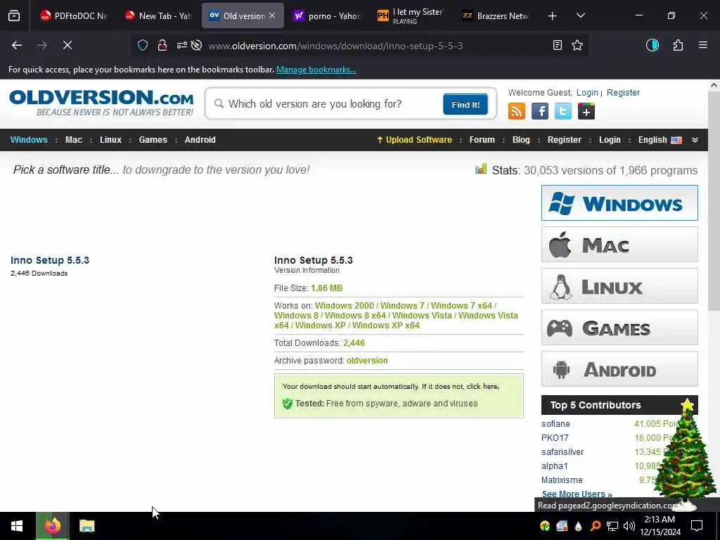Go back to previous page
Image resolution: width=720 pixels, height=540 pixels.
pyautogui.click(x=17, y=45)
